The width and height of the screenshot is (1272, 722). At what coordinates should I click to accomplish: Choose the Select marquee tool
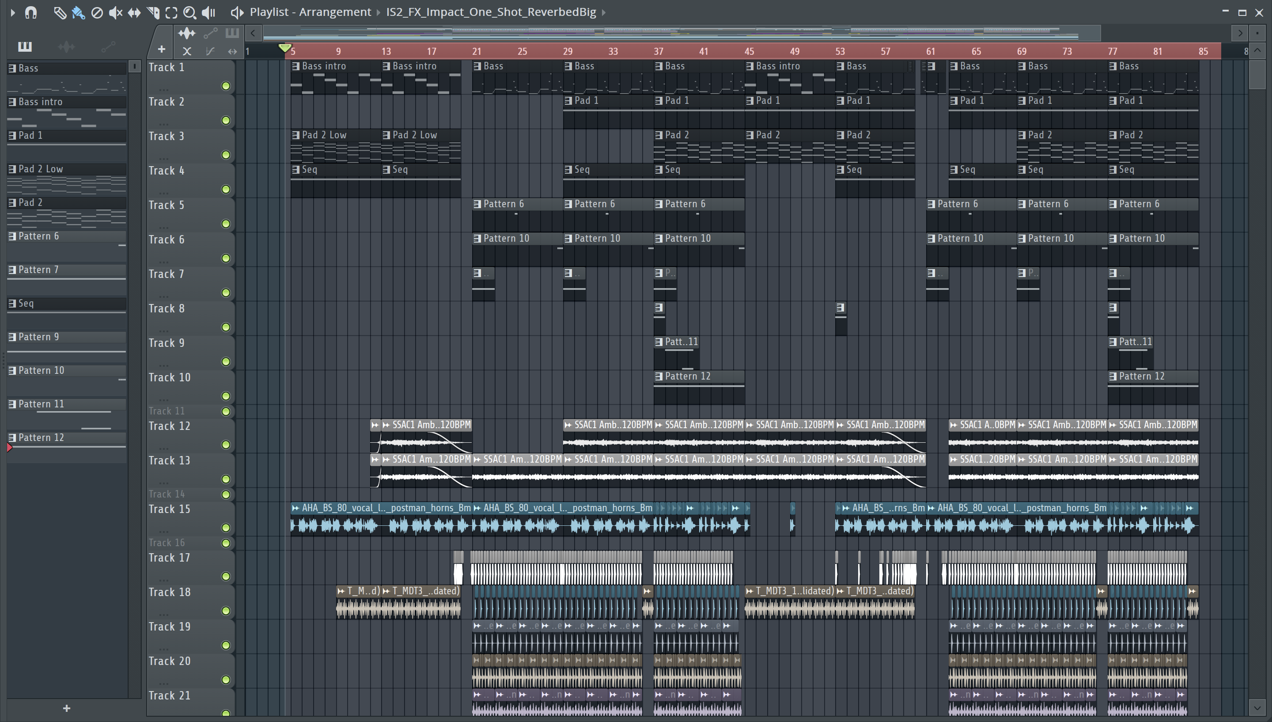171,12
